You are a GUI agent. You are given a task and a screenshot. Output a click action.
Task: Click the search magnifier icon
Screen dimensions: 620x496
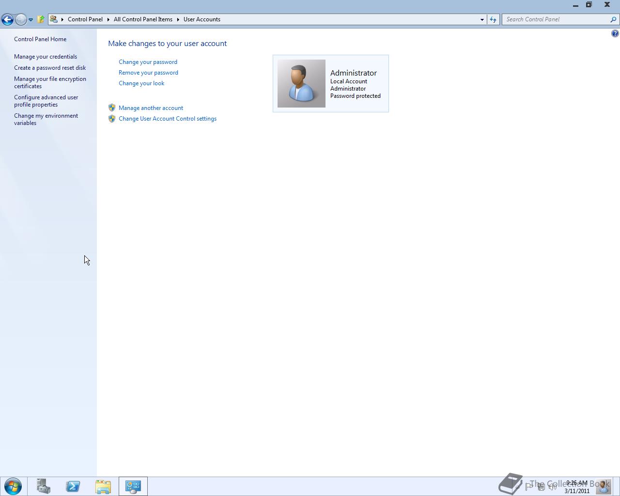click(614, 19)
